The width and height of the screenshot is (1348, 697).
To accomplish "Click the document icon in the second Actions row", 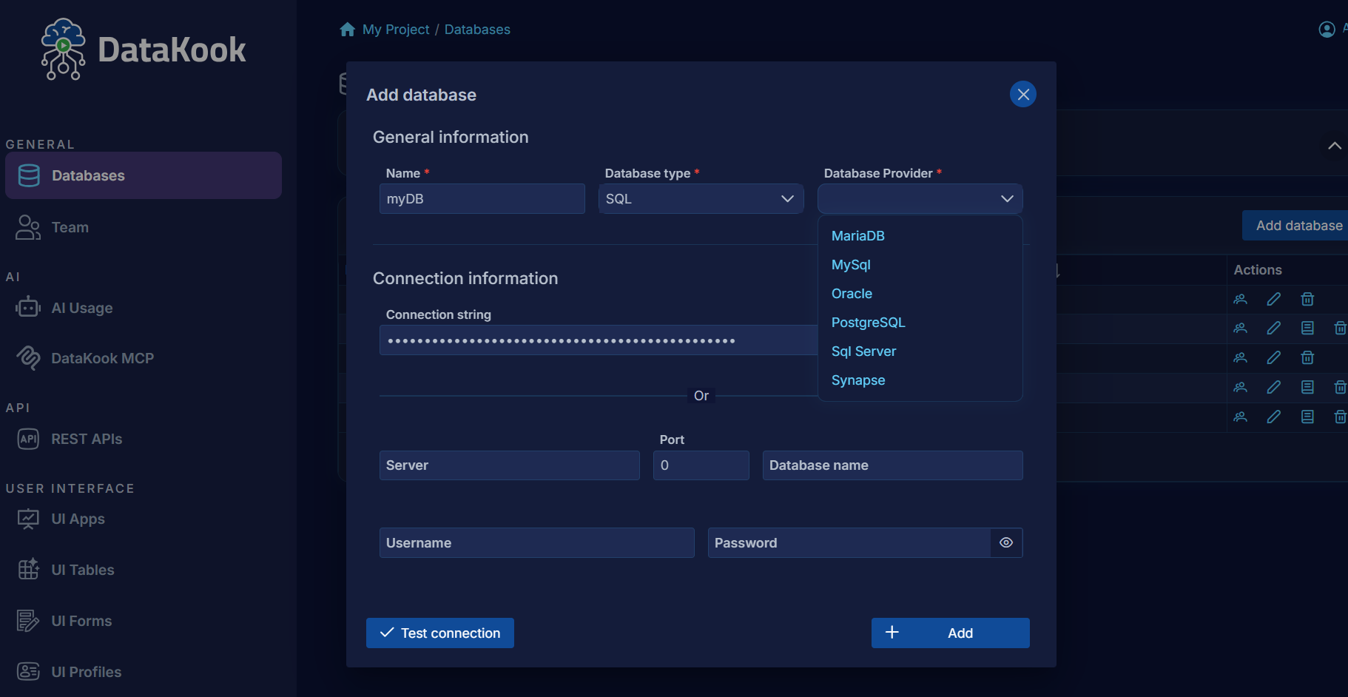I will [x=1307, y=328].
